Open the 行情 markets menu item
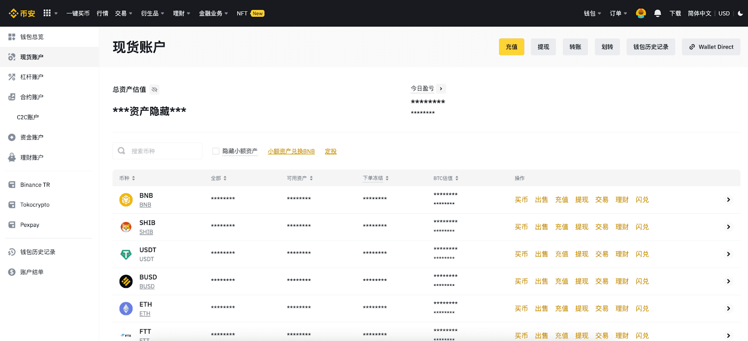The width and height of the screenshot is (748, 341). [102, 14]
